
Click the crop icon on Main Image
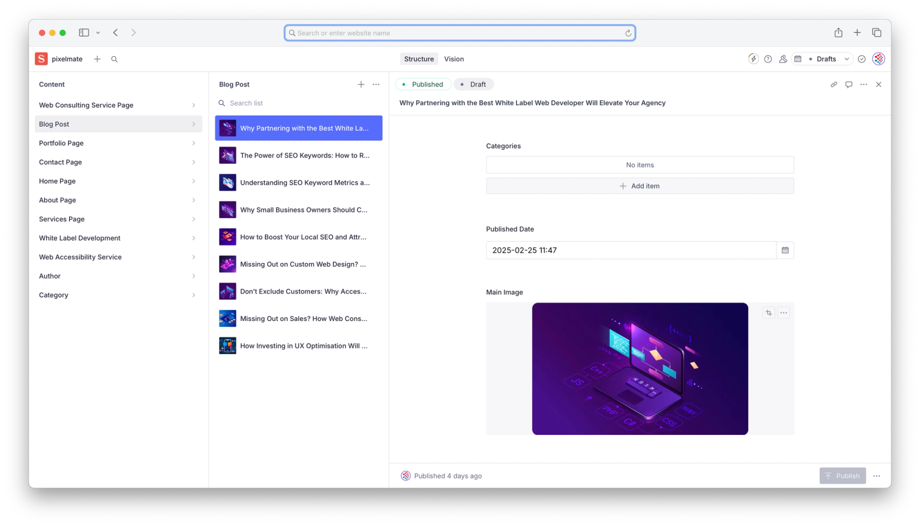(x=769, y=313)
